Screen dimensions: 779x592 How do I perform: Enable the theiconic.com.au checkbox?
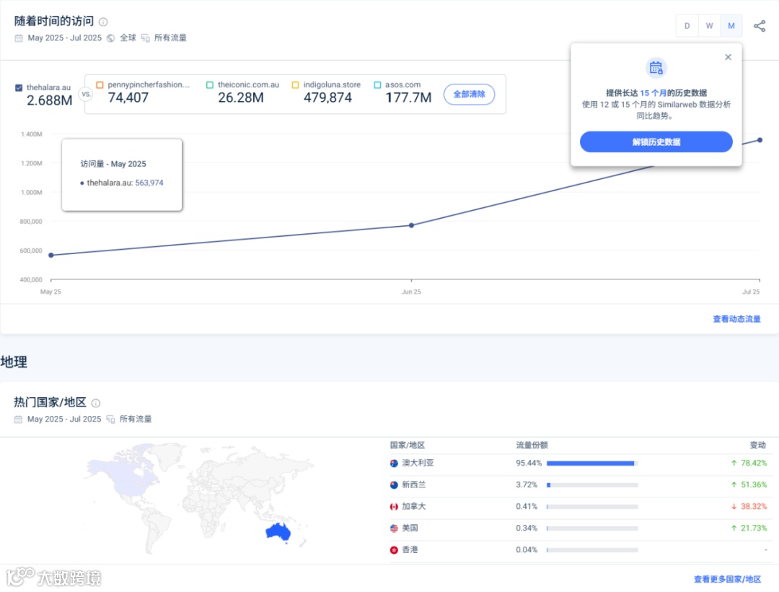pyautogui.click(x=210, y=85)
